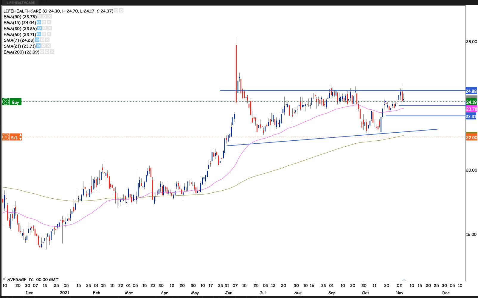The width and height of the screenshot is (478, 298).
Task: Click the orange S/L order label
Action: point(14,137)
